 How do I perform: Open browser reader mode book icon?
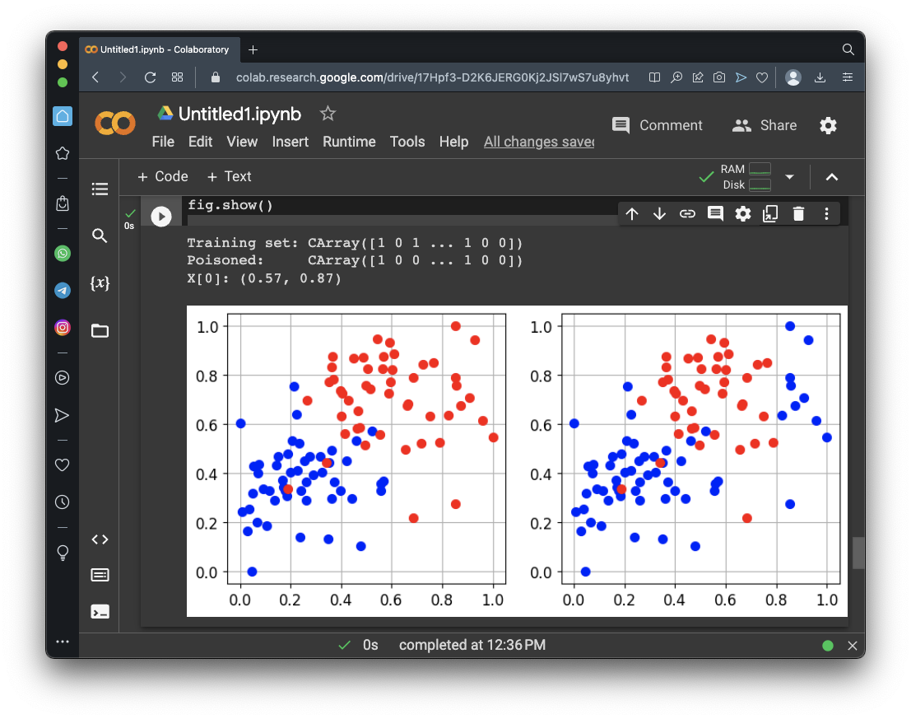pyautogui.click(x=654, y=77)
